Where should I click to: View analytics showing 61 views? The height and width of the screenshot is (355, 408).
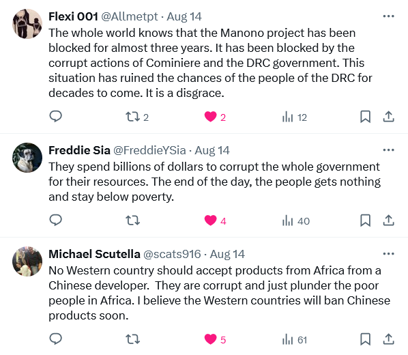tap(295, 339)
